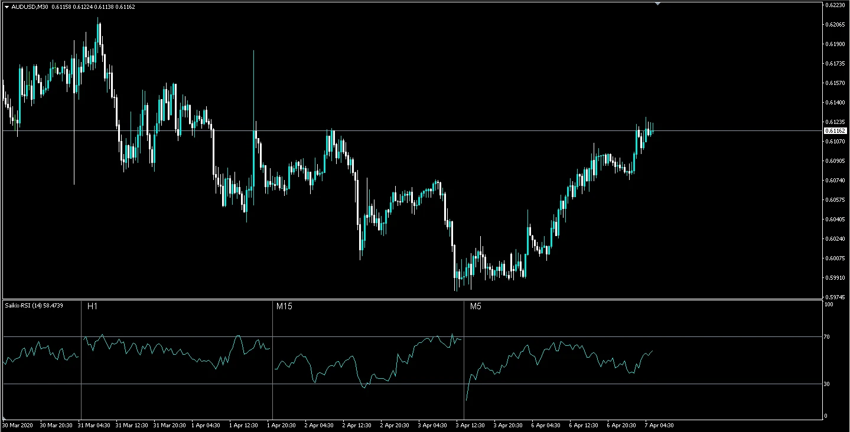Viewport: 850px width, 432px height.
Task: Click the M15 timeframe label in RSI panel
Action: point(284,306)
